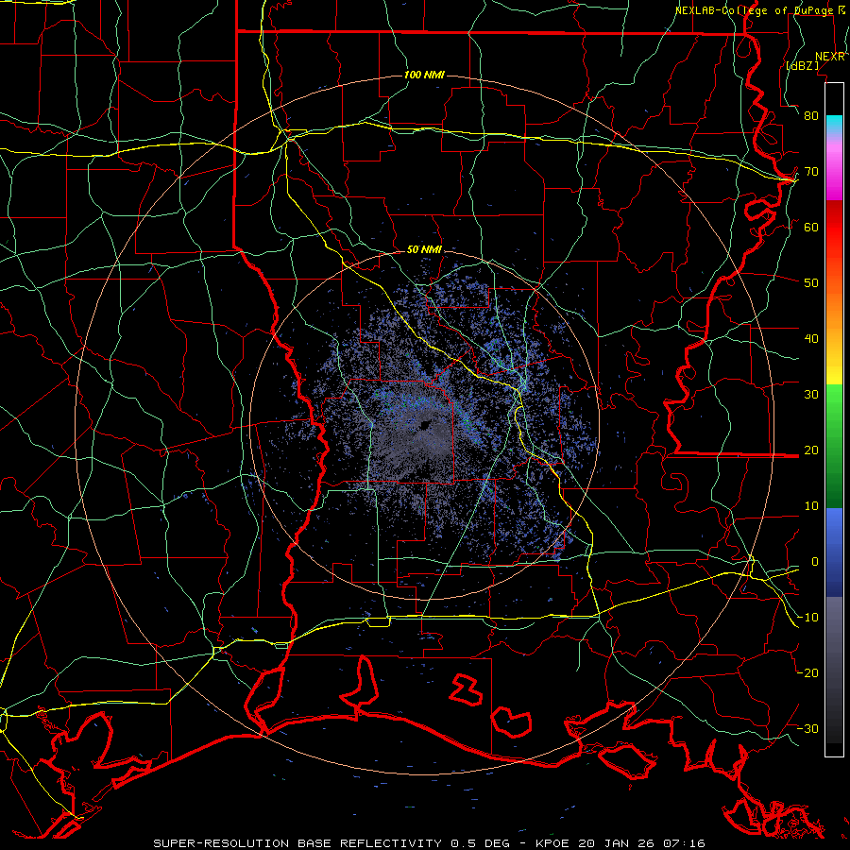Click the 30 value on color scale
This screenshot has height=850, width=850.
[x=811, y=395]
